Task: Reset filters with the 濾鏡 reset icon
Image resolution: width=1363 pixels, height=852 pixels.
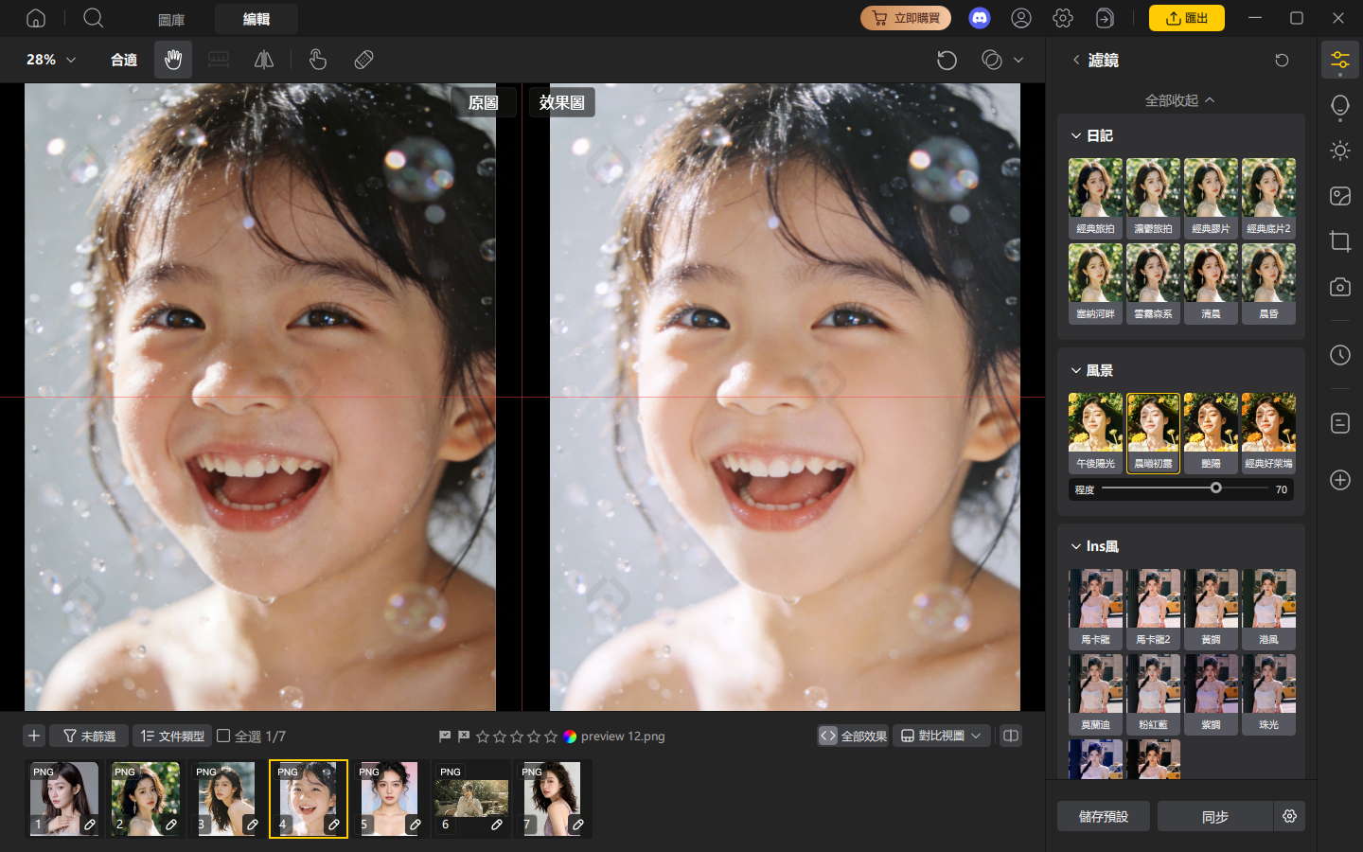Action: [1282, 60]
